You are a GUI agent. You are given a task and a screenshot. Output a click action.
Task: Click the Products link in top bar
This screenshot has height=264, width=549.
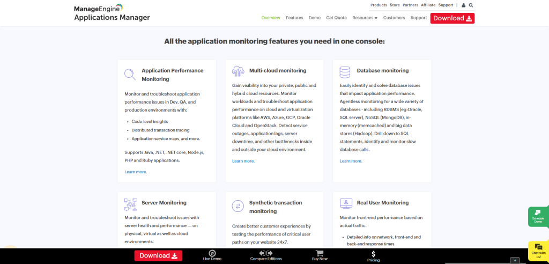[379, 5]
